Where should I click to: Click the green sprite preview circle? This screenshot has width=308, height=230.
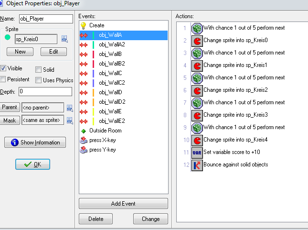coord(7,37)
